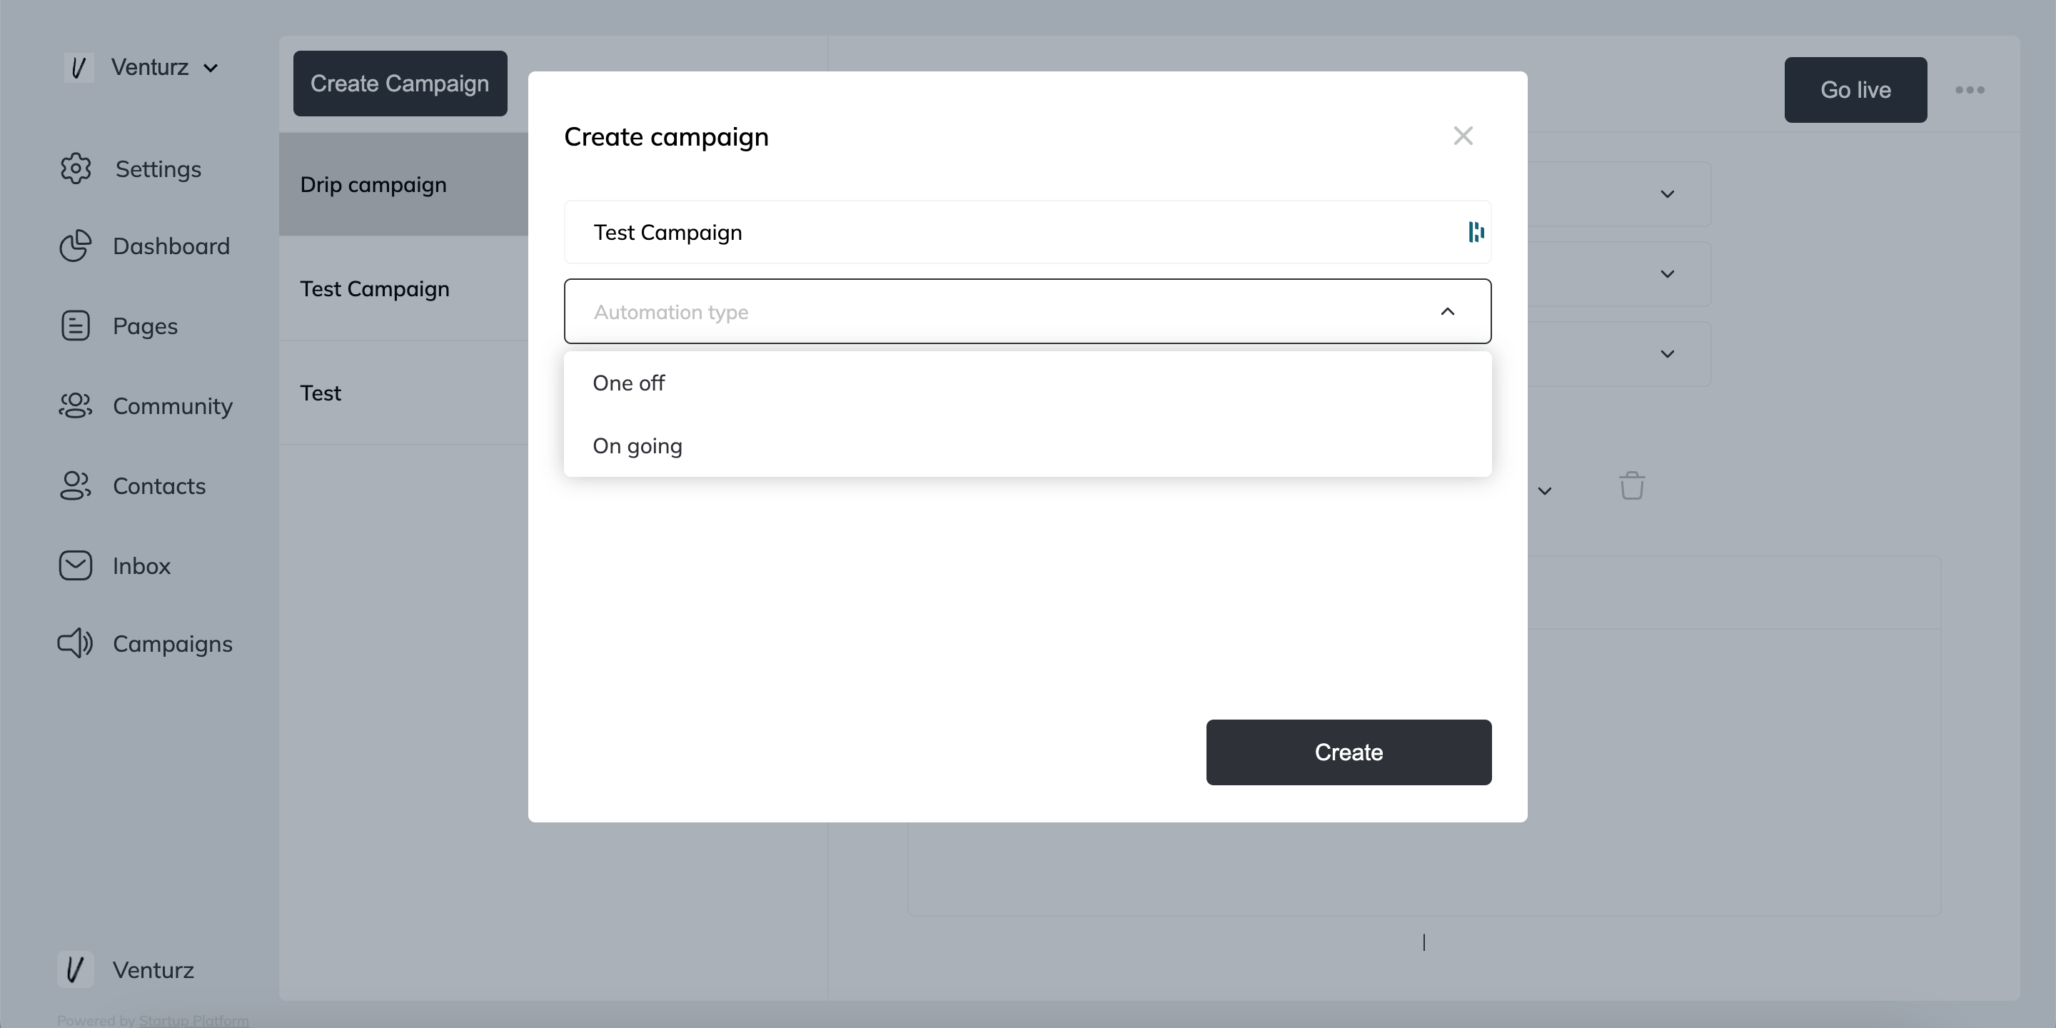
Task: Open the three-dot overflow menu
Action: click(1970, 89)
